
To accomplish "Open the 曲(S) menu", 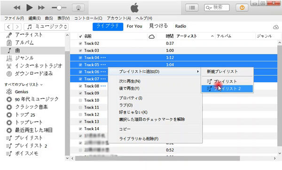I will tap(49, 18).
